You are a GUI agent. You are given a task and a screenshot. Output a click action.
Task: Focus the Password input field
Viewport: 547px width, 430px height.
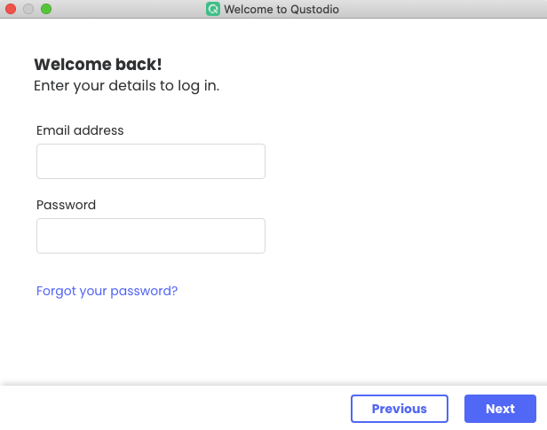click(151, 236)
